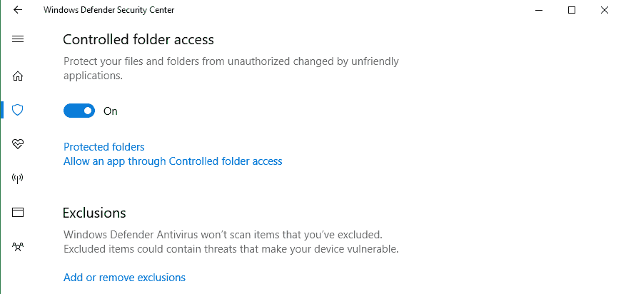Image resolution: width=621 pixels, height=294 pixels.
Task: Minimize the Security Center window
Action: click(x=539, y=10)
